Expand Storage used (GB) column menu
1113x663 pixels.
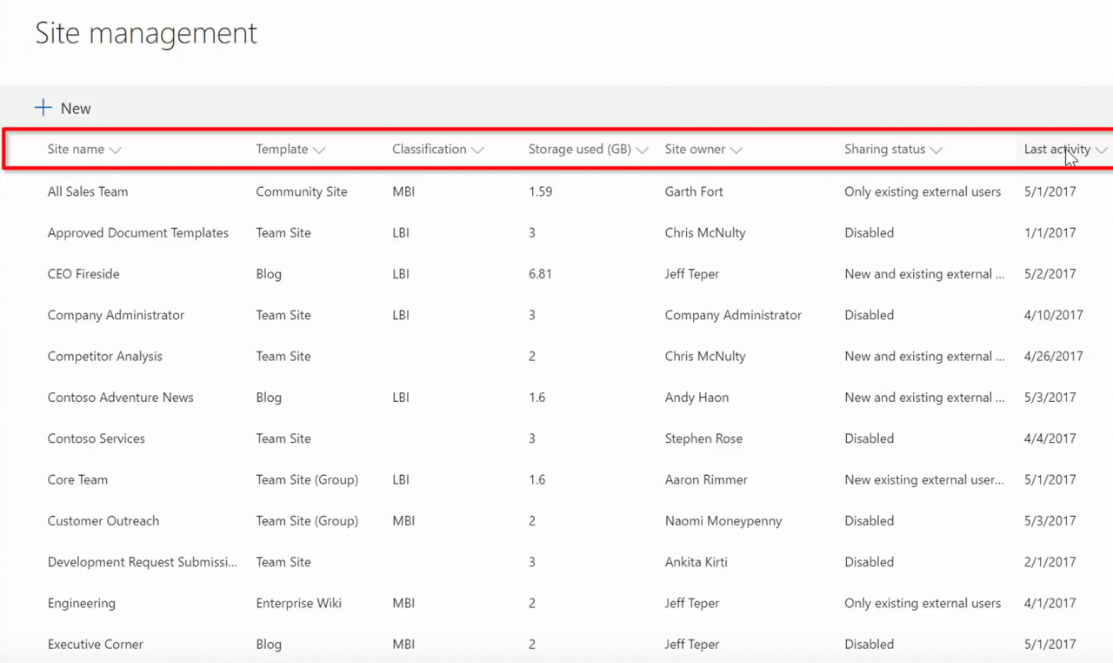[x=642, y=151]
